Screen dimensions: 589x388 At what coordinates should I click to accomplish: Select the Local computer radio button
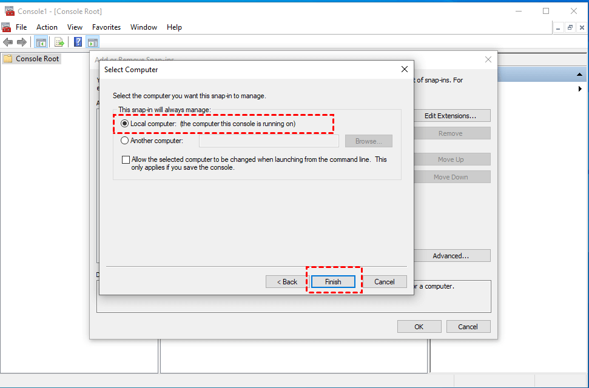(124, 124)
